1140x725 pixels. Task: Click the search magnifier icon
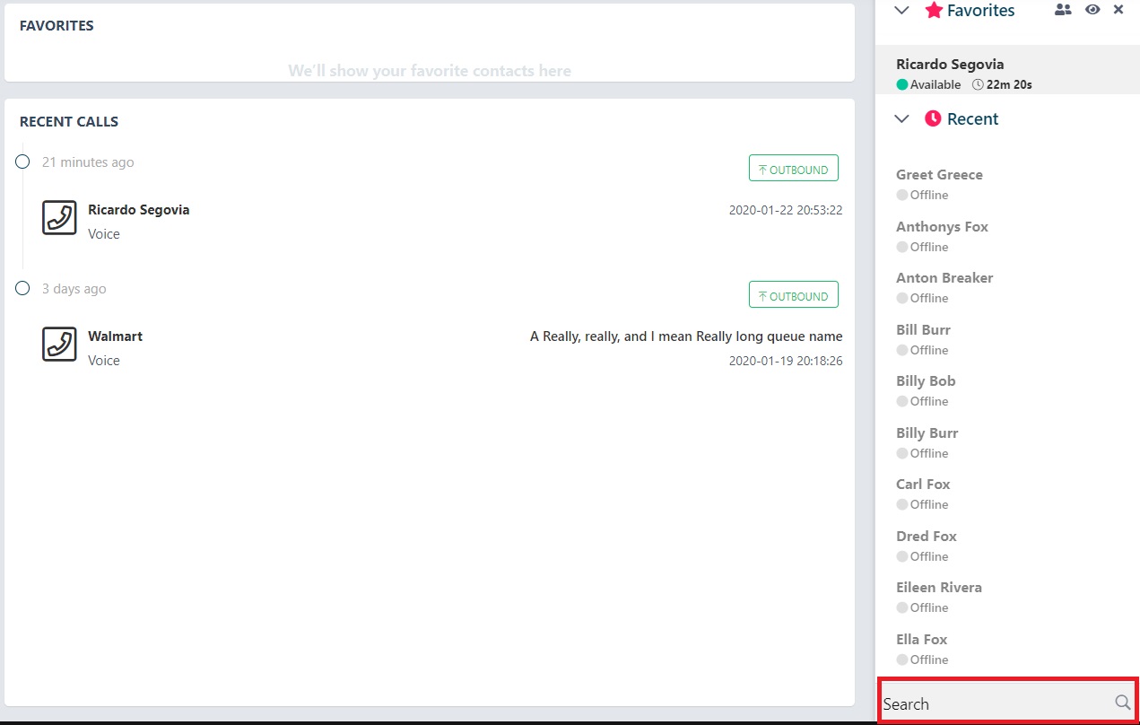[1122, 703]
